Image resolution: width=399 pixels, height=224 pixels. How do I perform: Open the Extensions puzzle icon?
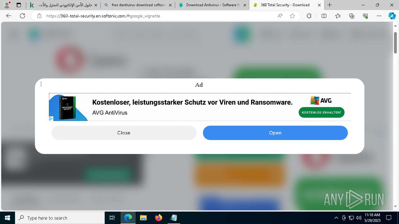click(309, 16)
